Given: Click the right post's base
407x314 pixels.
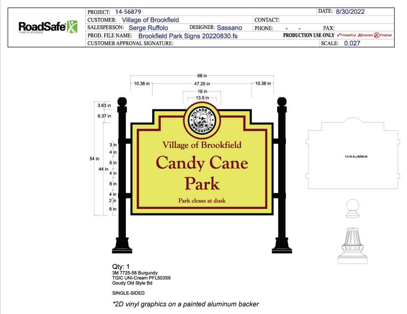Looking at the screenshot, I should 281,246.
